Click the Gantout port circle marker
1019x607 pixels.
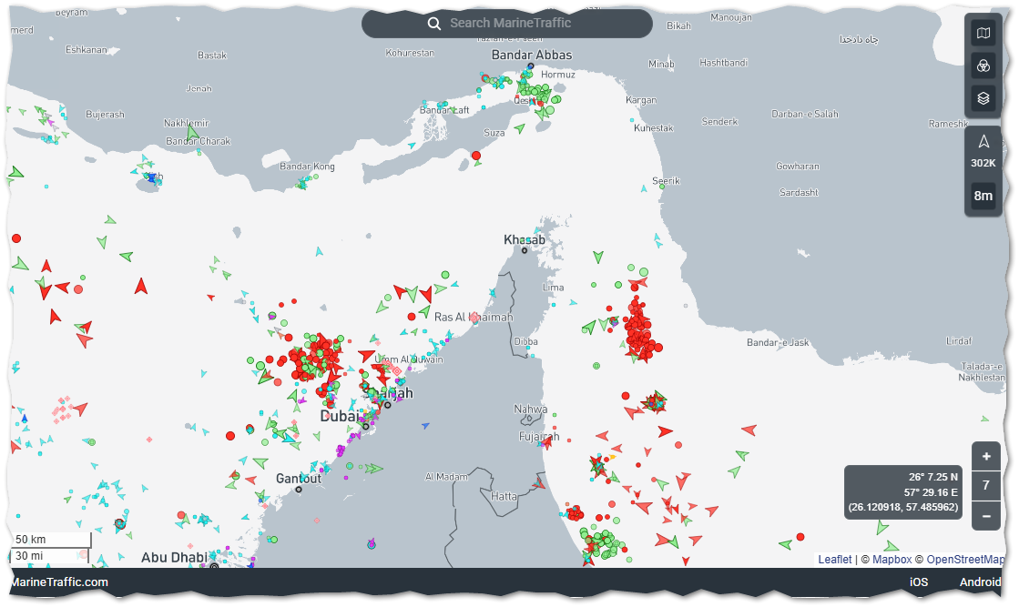[x=299, y=490]
